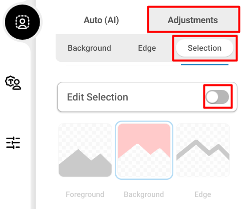This screenshot has height=209, width=243.
Task: Choose the gray Foreground mountain preview
Action: [x=85, y=150]
